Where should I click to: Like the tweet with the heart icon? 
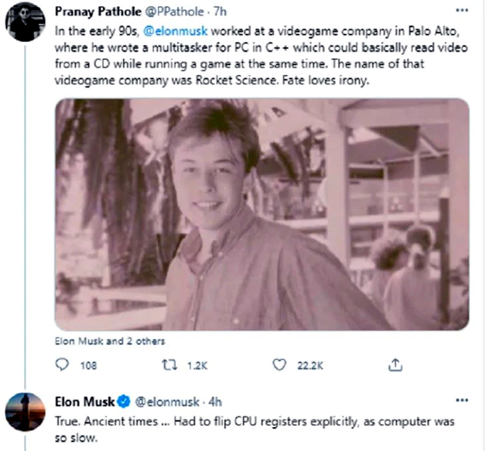coord(279,364)
